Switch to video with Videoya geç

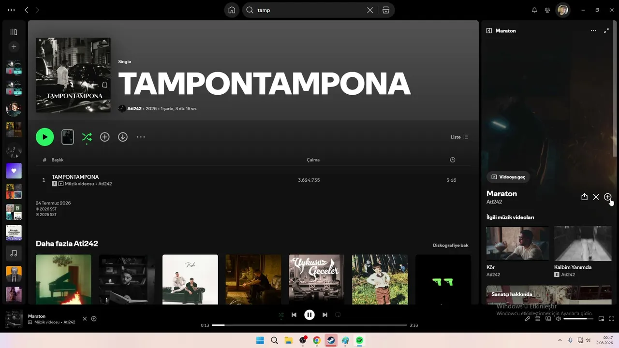coord(508,177)
